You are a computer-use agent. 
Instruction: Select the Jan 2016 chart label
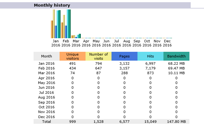coord(56,43)
